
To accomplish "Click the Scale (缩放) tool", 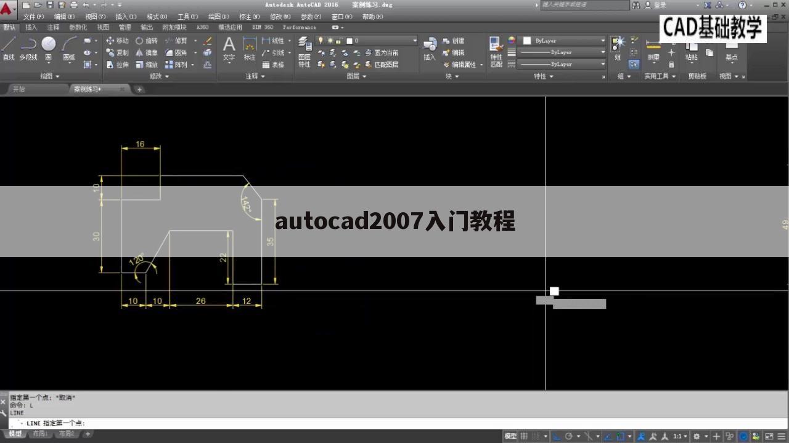I will pyautogui.click(x=147, y=64).
